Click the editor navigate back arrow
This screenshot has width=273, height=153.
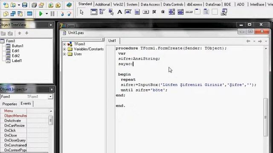248,41
